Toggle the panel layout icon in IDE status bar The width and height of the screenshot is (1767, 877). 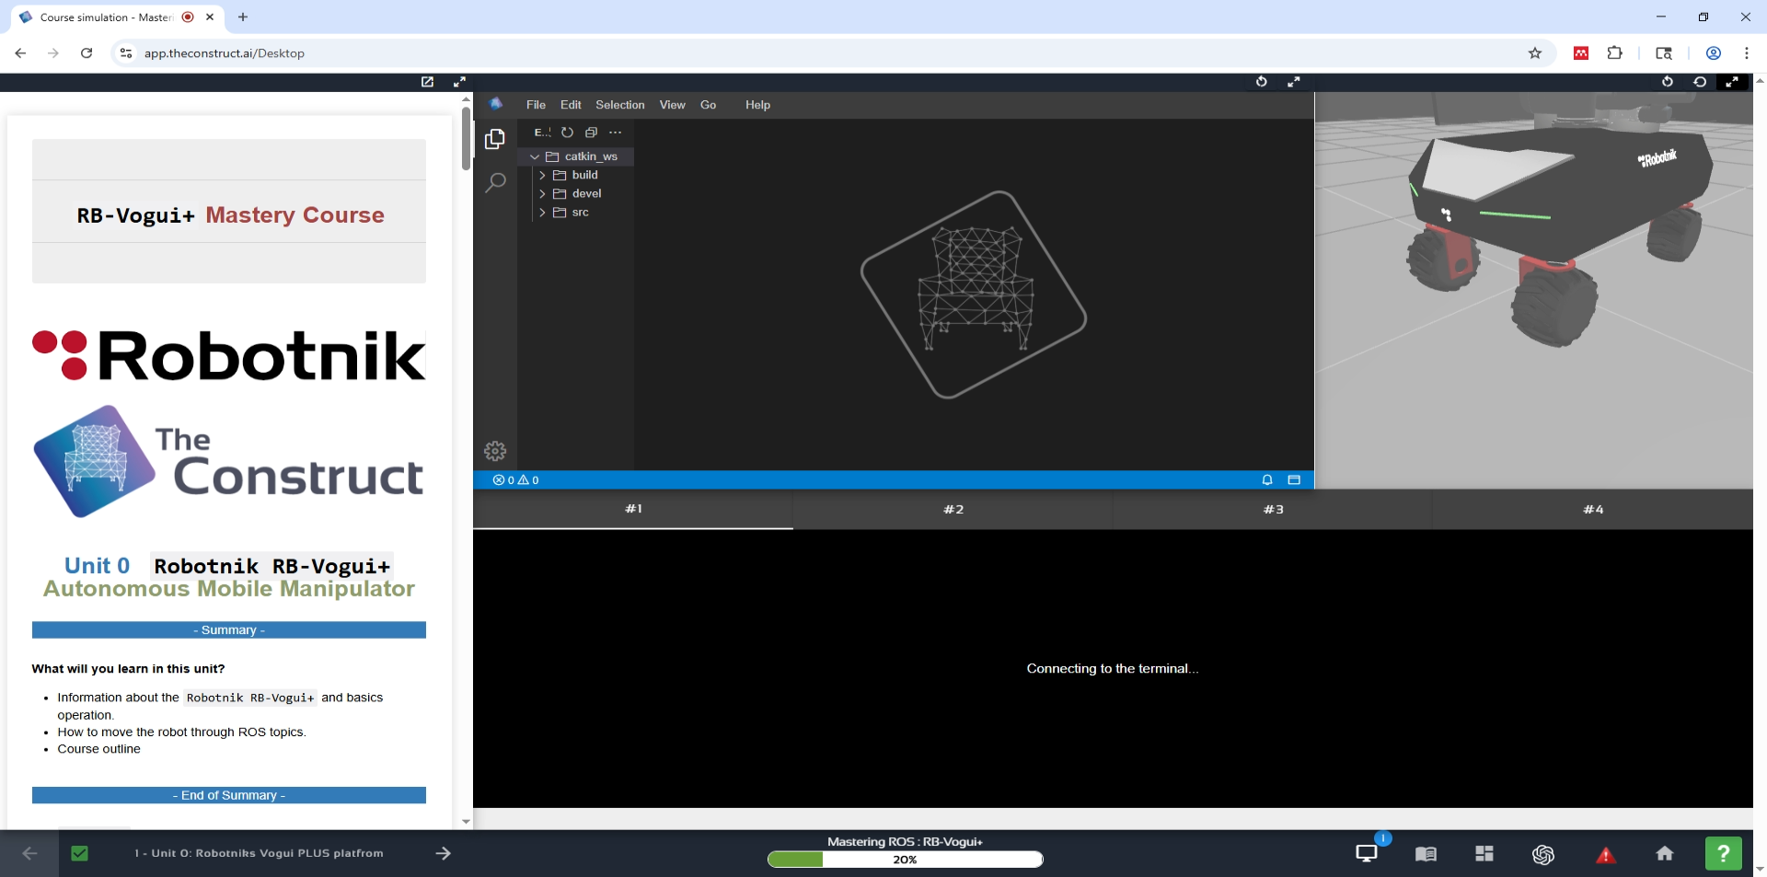pyautogui.click(x=1294, y=479)
